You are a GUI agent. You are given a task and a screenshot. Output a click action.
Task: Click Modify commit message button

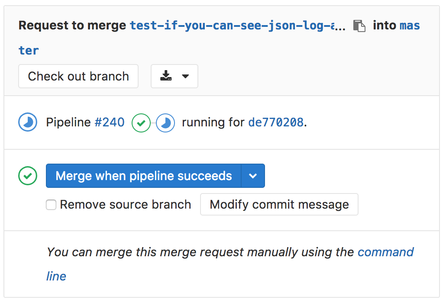coord(279,204)
